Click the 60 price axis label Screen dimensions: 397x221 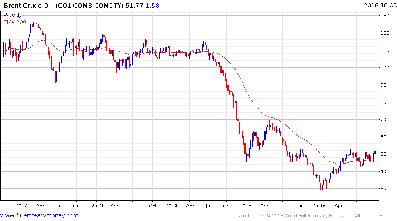[384, 137]
